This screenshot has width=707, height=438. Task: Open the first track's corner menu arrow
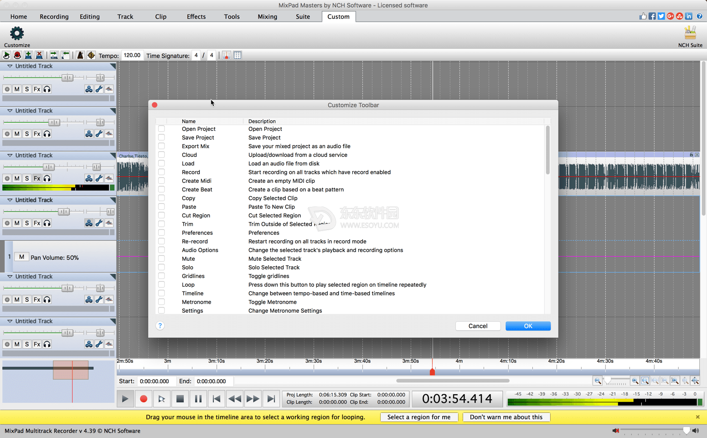point(113,66)
